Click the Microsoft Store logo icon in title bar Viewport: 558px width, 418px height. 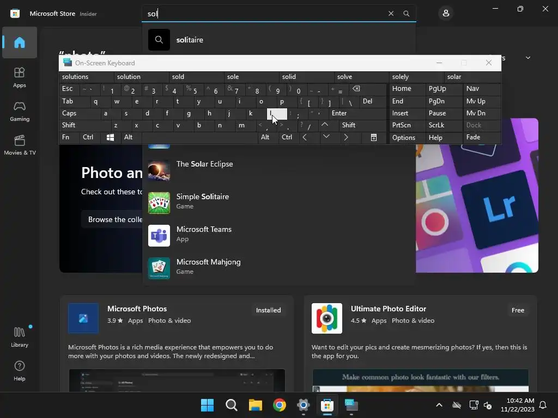click(x=15, y=14)
